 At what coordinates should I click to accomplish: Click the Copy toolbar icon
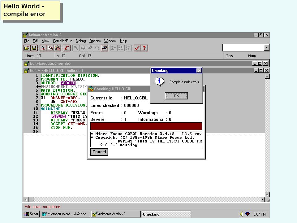50,48
